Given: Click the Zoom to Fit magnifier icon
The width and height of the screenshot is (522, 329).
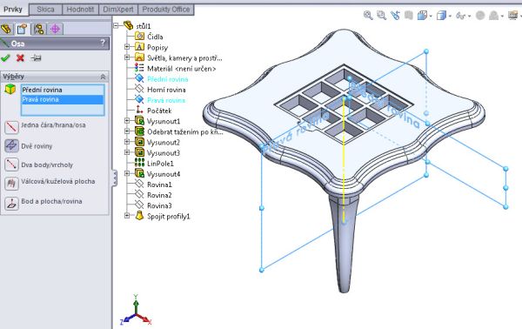Looking at the screenshot, I should point(368,15).
